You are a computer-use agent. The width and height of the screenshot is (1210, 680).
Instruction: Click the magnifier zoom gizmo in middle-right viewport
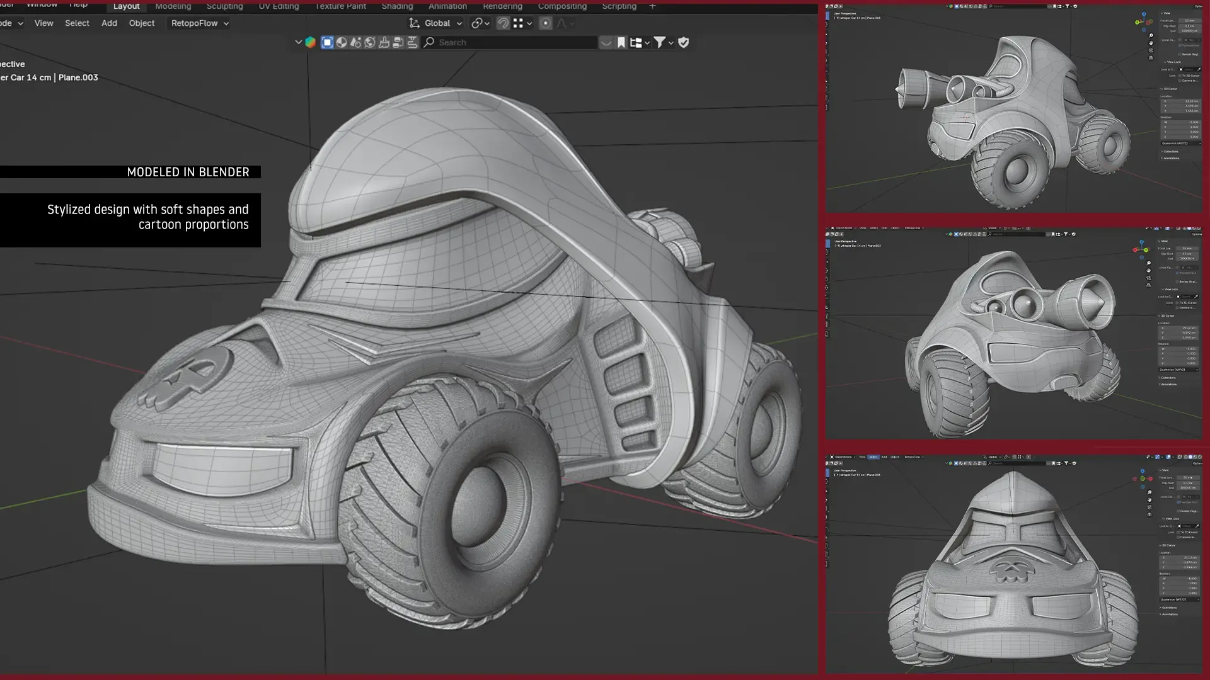click(1149, 263)
